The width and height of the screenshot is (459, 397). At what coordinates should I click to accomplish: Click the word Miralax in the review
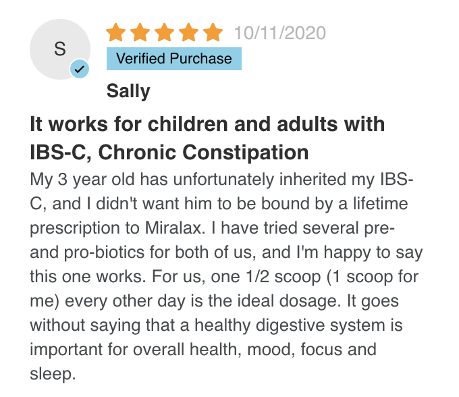click(175, 228)
